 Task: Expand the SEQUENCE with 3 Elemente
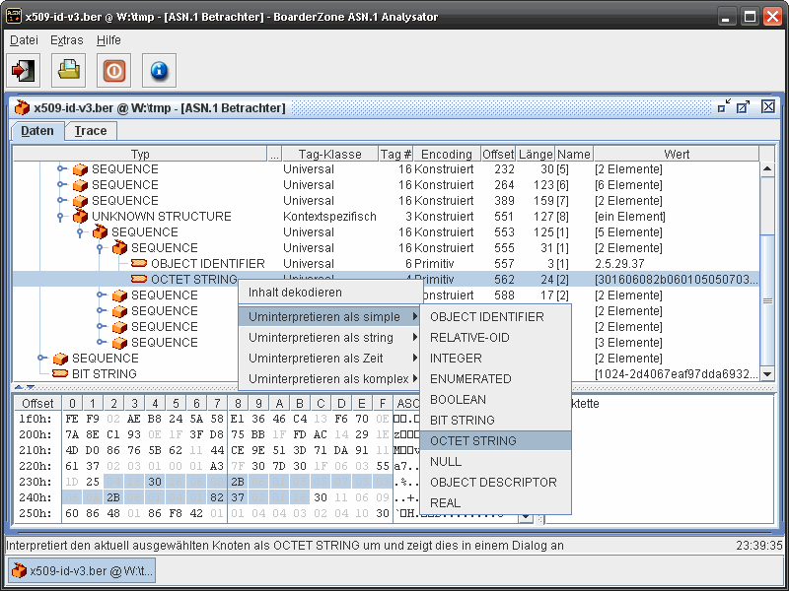point(102,342)
